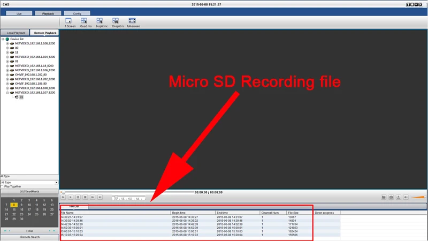The height and width of the screenshot is (241, 428).
Task: Take a snapshot with camera icon
Action: coord(391,197)
